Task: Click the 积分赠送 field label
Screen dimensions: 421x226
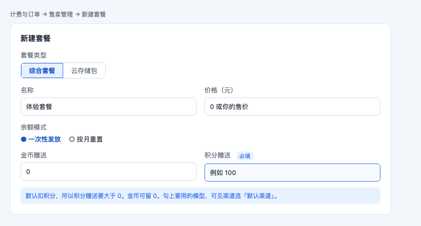Action: pos(218,155)
